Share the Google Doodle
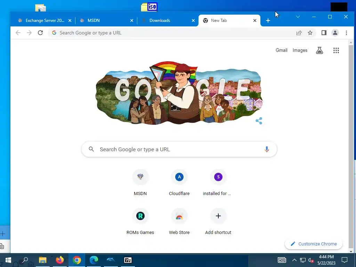The width and height of the screenshot is (356, 267). tap(259, 121)
